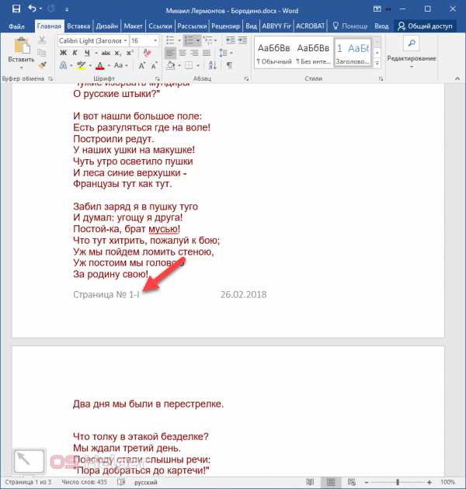Align text to the right
This screenshot has width=466, height=489.
tap(194, 53)
